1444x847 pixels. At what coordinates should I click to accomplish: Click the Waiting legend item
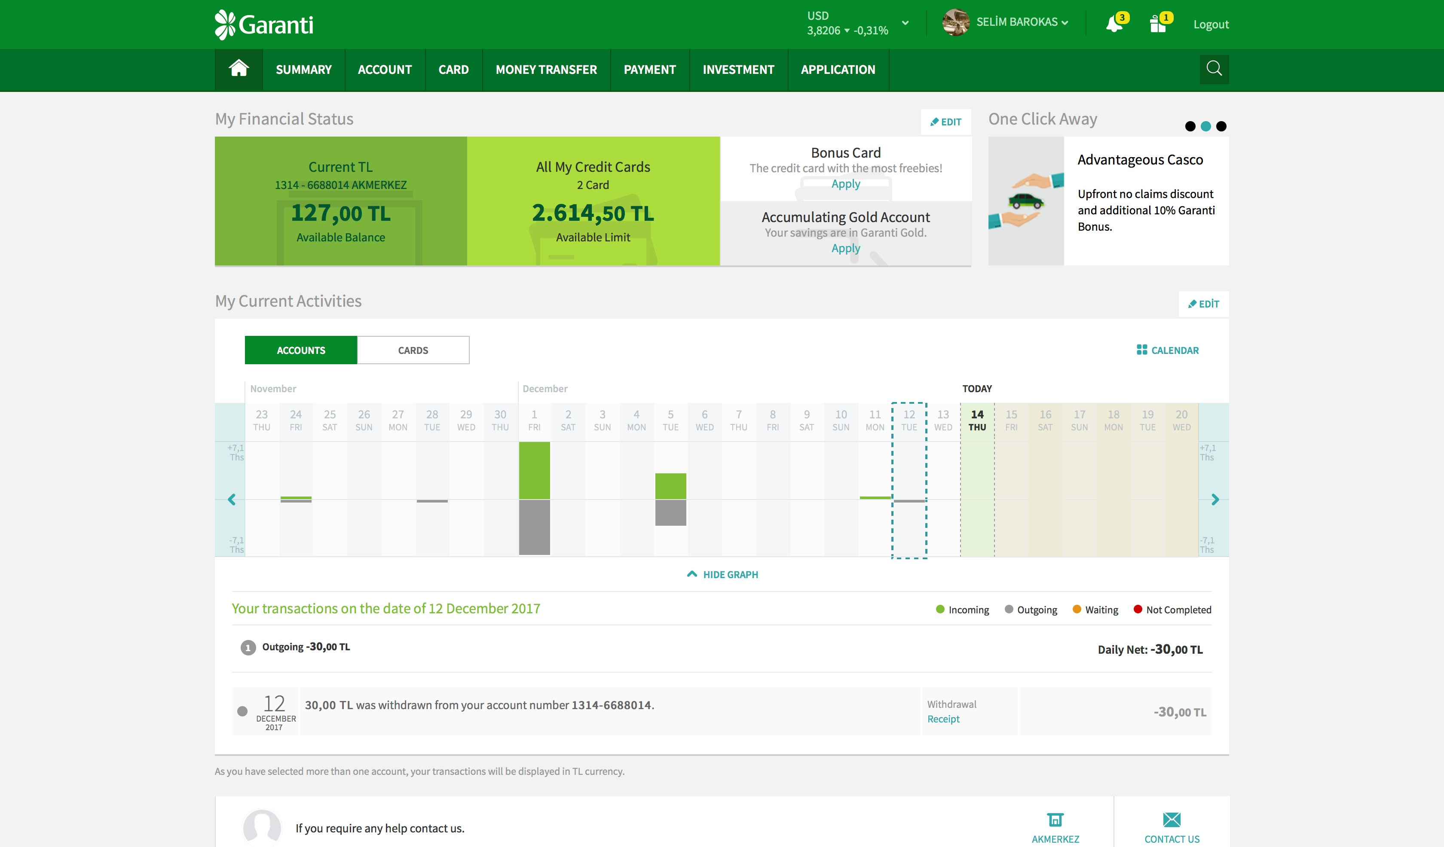click(1095, 609)
